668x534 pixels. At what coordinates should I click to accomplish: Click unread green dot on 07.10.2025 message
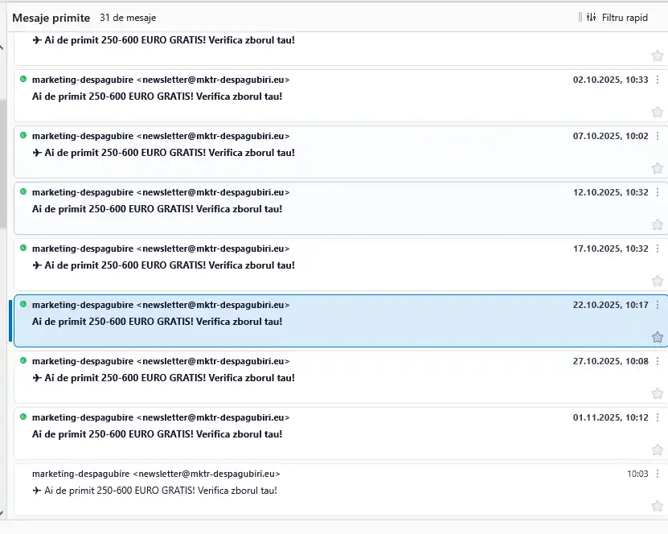click(23, 136)
